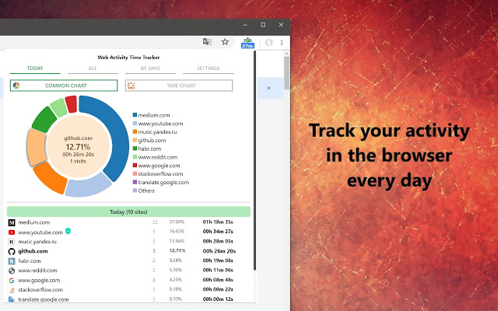Open the BY DAYS tab

pyautogui.click(x=150, y=68)
